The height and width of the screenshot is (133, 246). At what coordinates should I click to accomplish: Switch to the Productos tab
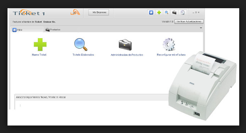(x=61, y=30)
